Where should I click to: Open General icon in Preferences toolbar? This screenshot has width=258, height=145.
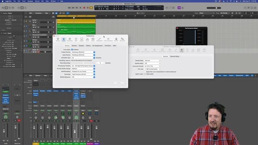58,39
